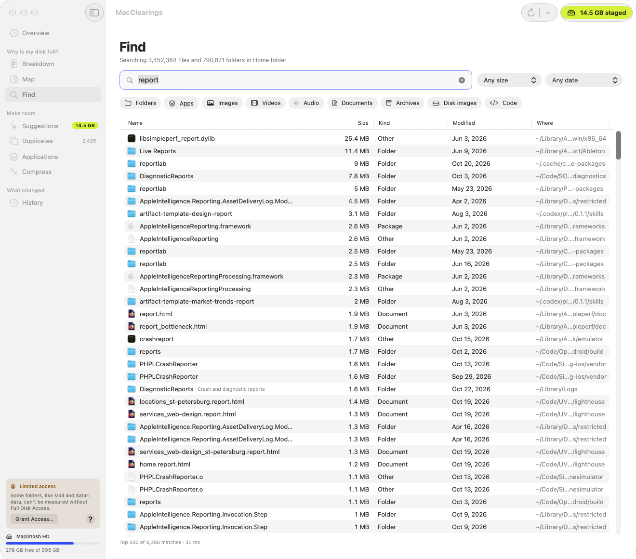Toggle the Apps filter chip
The height and width of the screenshot is (559, 636).
click(x=181, y=103)
